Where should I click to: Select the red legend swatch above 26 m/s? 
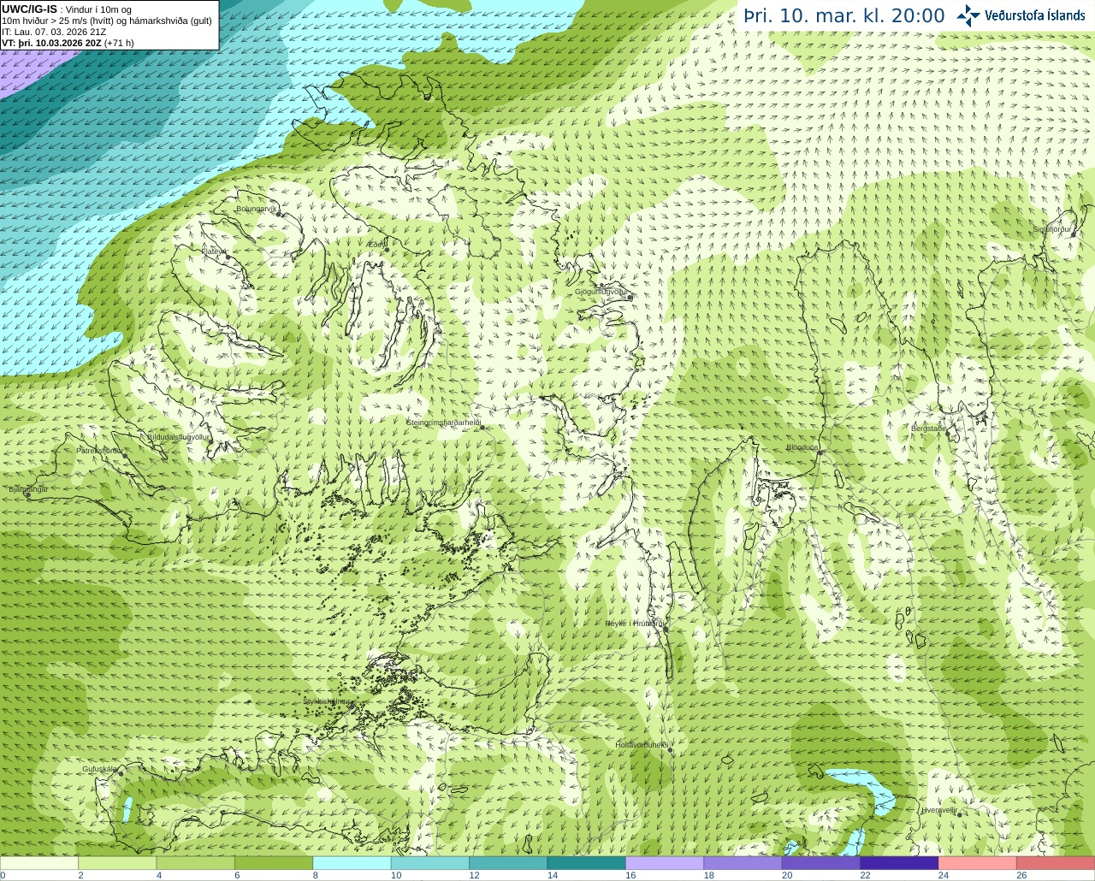click(1056, 863)
